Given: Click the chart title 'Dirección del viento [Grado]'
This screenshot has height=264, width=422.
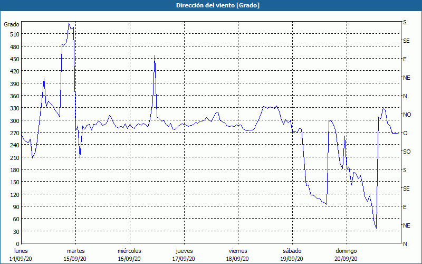Looking at the screenshot, I should click(x=218, y=5).
